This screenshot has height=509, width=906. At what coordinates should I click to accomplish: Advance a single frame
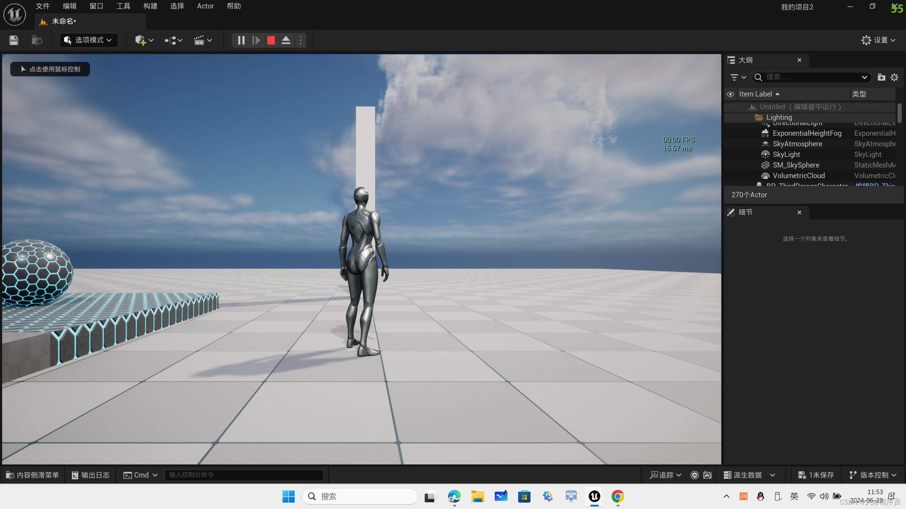point(256,40)
